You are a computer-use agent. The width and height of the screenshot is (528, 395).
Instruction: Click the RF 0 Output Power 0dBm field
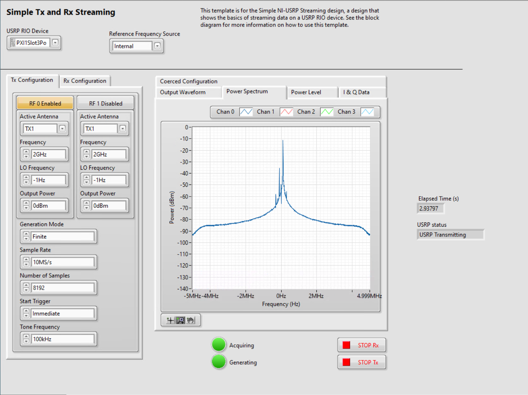point(48,206)
